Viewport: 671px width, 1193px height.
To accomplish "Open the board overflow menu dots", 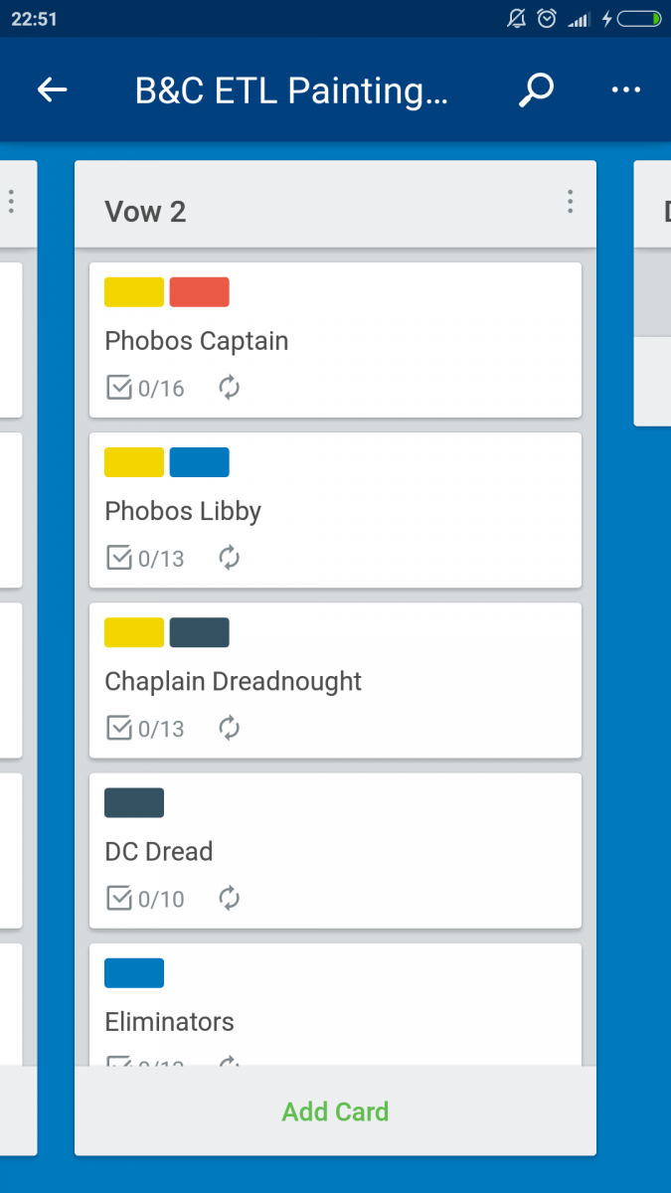I will pyautogui.click(x=625, y=90).
